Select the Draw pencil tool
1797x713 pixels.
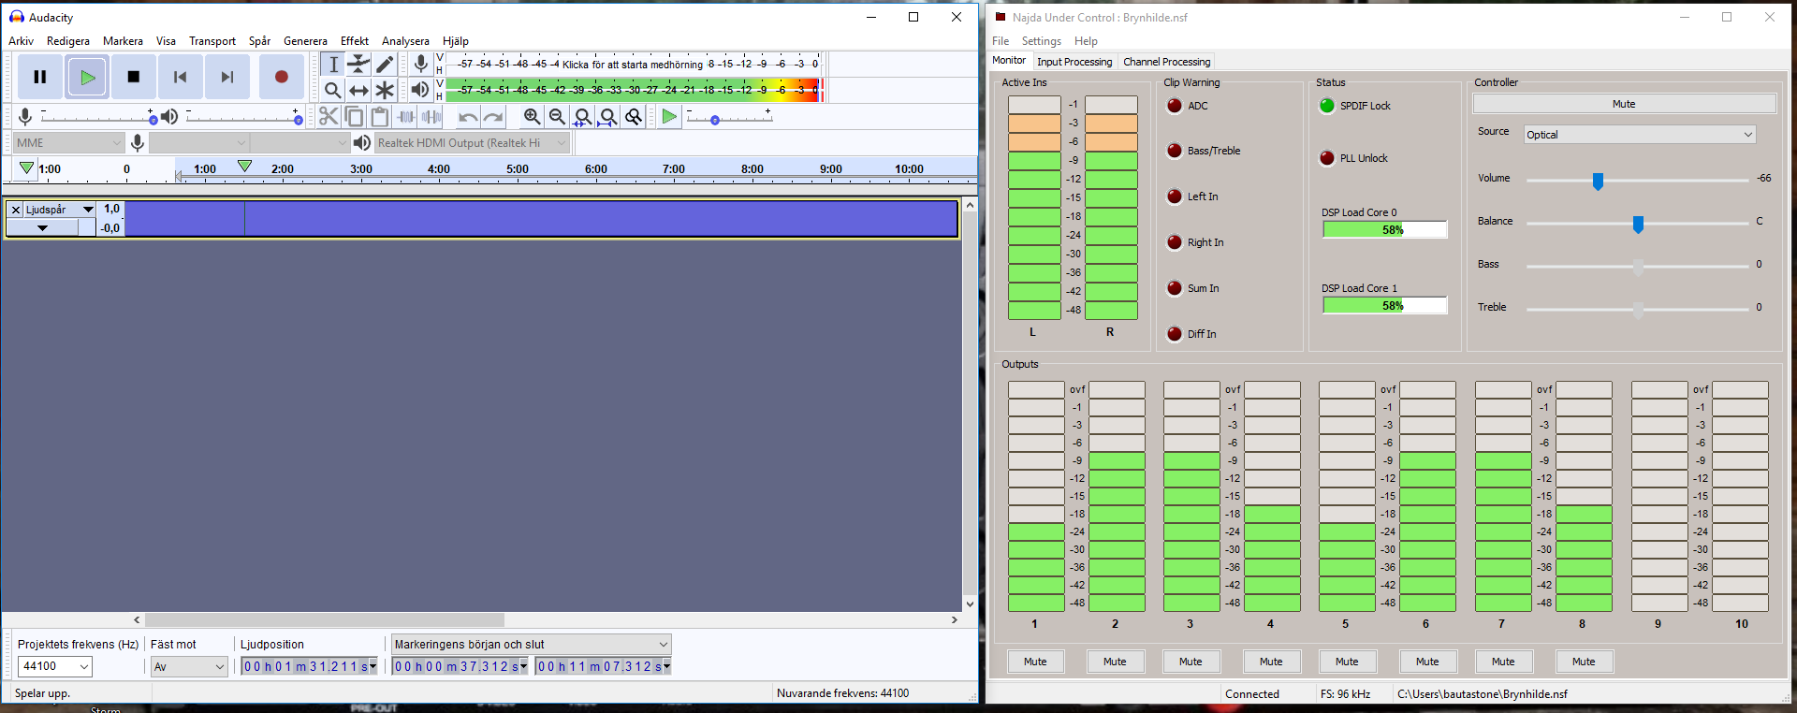click(385, 64)
